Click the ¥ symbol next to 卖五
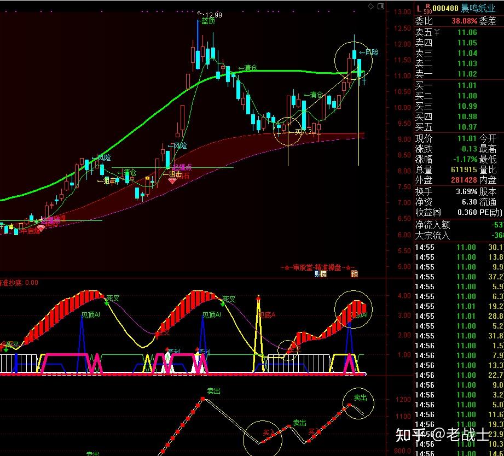Screen dimensions: 504x456 [437, 32]
